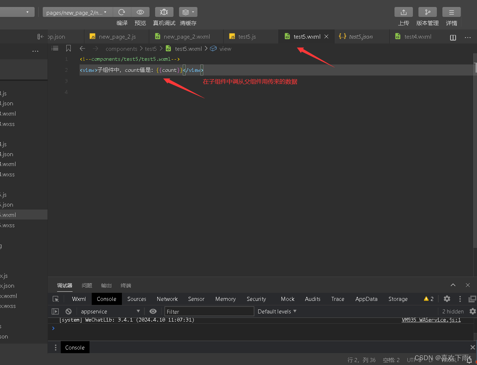Open the Sources devtools tab
This screenshot has height=365, width=477.
(137, 299)
